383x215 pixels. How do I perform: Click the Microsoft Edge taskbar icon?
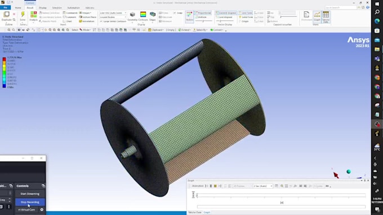(x=377, y=21)
